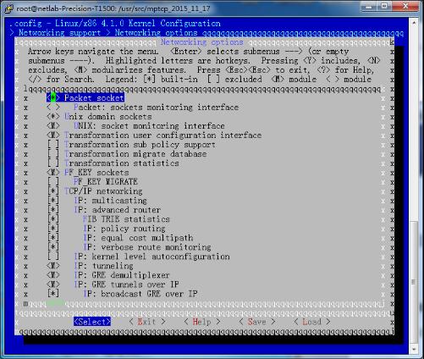Enable Transformation statistics checkbox
Viewport: 424px width, 359px height.
coord(53,163)
